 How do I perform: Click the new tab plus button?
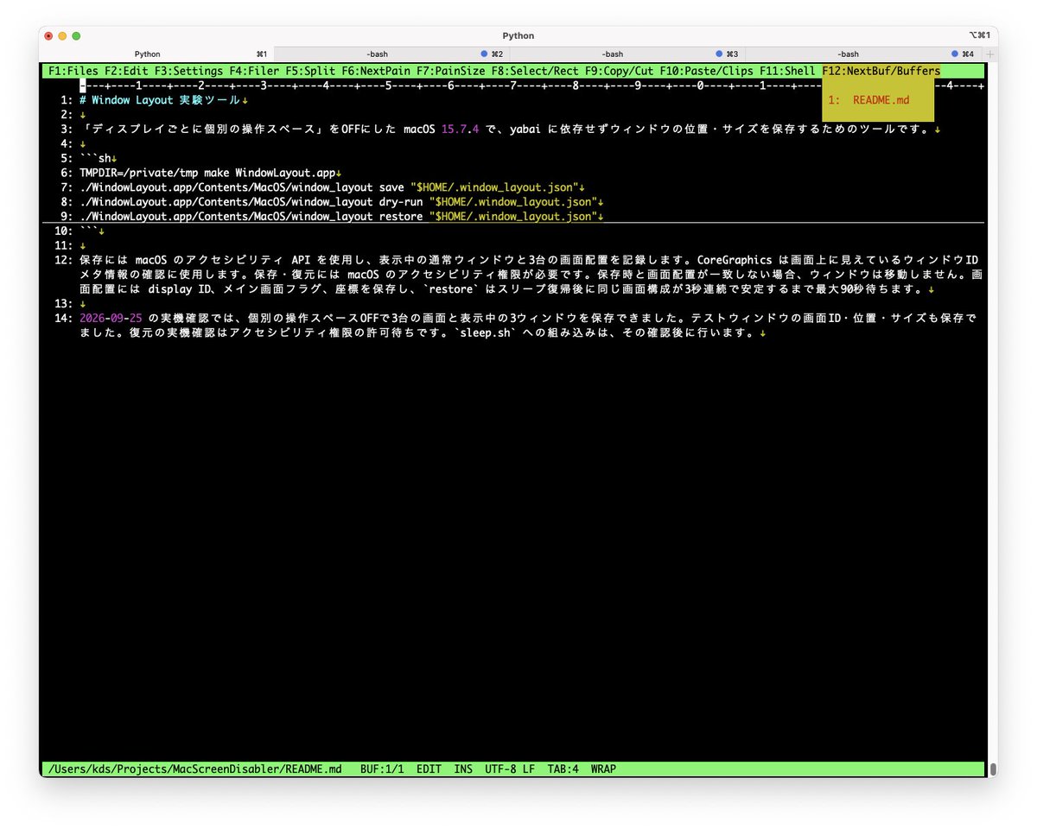click(x=990, y=54)
